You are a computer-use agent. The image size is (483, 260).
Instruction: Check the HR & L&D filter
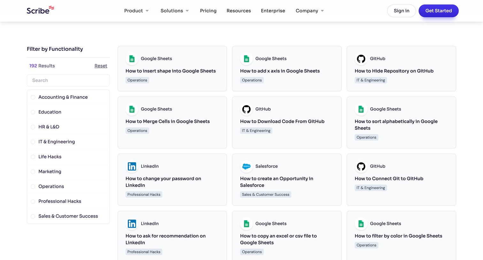point(33,127)
